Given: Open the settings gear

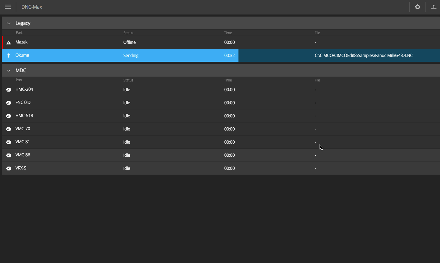Looking at the screenshot, I should pyautogui.click(x=418, y=7).
